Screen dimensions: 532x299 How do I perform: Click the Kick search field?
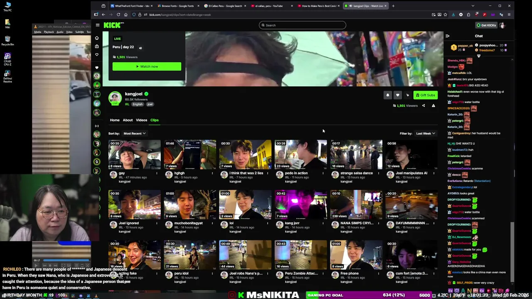click(x=302, y=25)
